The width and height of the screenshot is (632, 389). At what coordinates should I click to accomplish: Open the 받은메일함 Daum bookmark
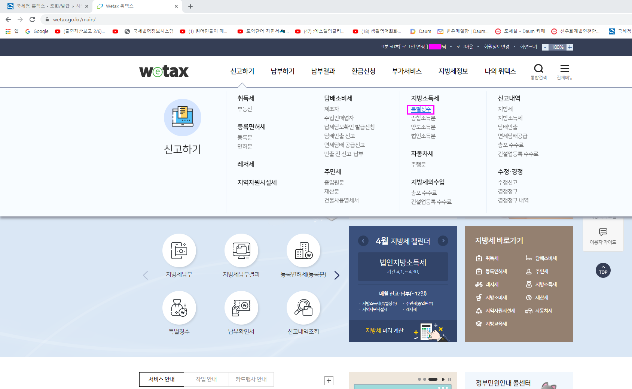click(463, 31)
